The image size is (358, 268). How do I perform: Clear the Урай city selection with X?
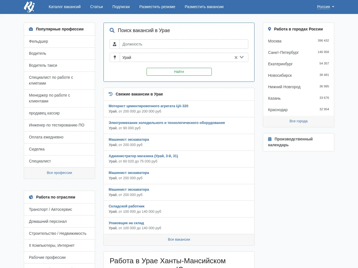(236, 58)
